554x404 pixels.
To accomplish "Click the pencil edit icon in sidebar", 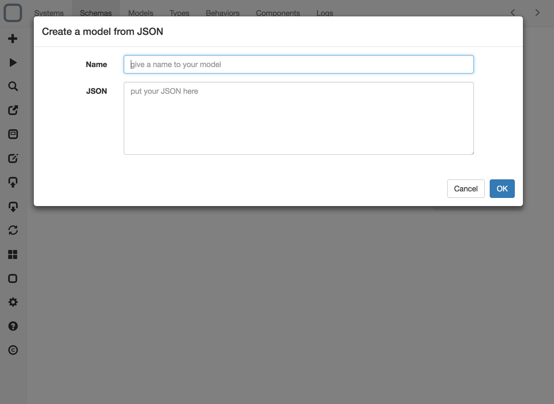I will pos(13,158).
